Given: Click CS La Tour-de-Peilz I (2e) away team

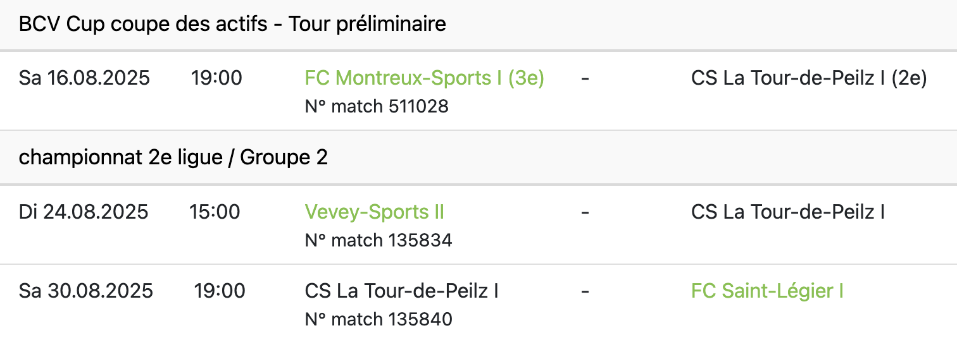Looking at the screenshot, I should point(809,78).
